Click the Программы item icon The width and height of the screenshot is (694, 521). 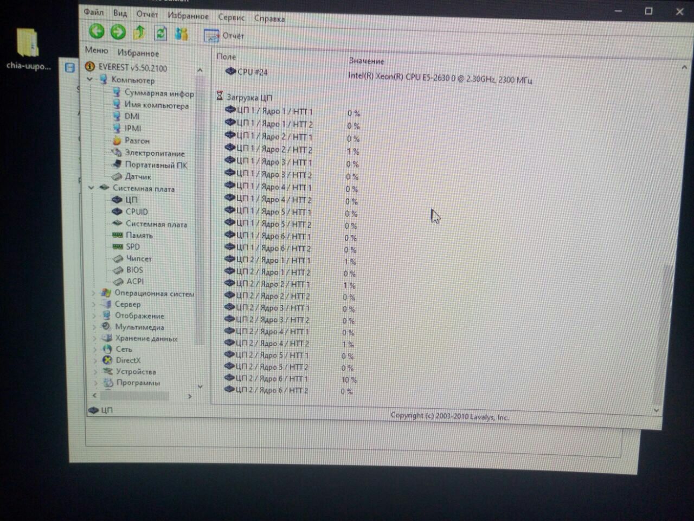108,383
